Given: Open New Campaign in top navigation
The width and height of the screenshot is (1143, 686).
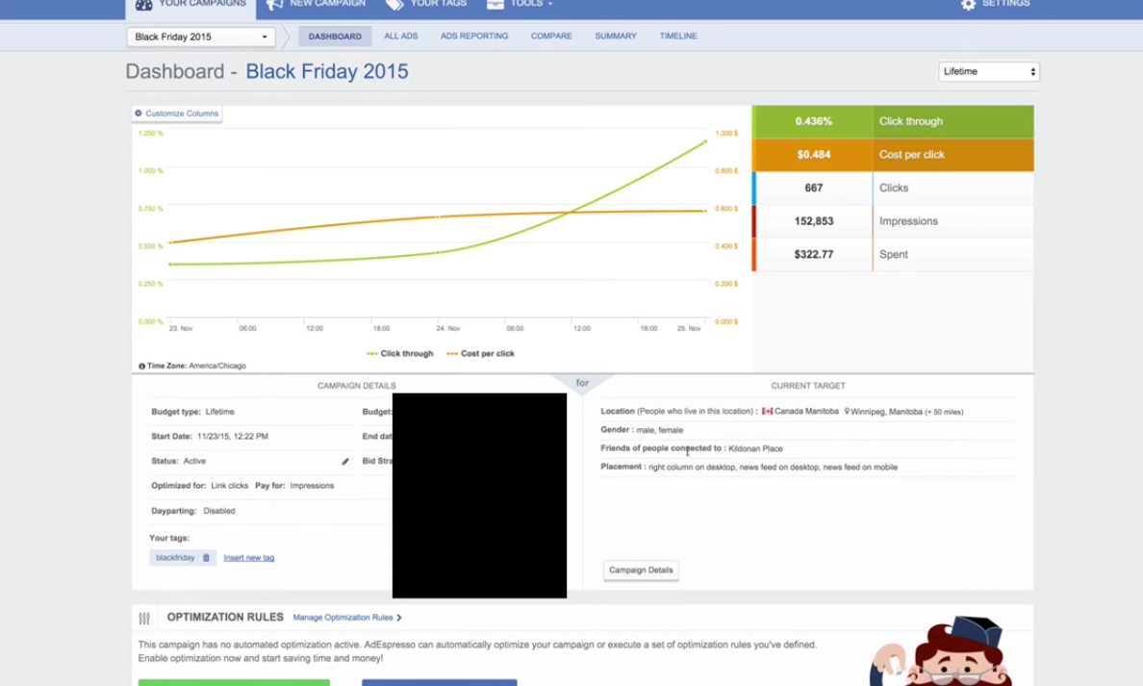Looking at the screenshot, I should pos(317,6).
